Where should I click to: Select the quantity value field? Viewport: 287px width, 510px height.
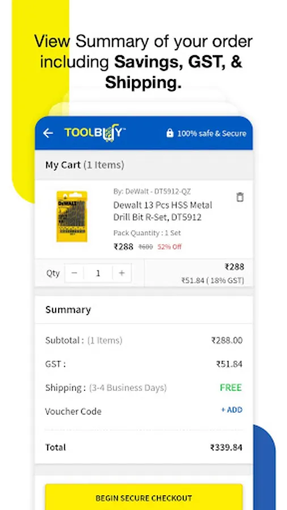pyautogui.click(x=98, y=273)
